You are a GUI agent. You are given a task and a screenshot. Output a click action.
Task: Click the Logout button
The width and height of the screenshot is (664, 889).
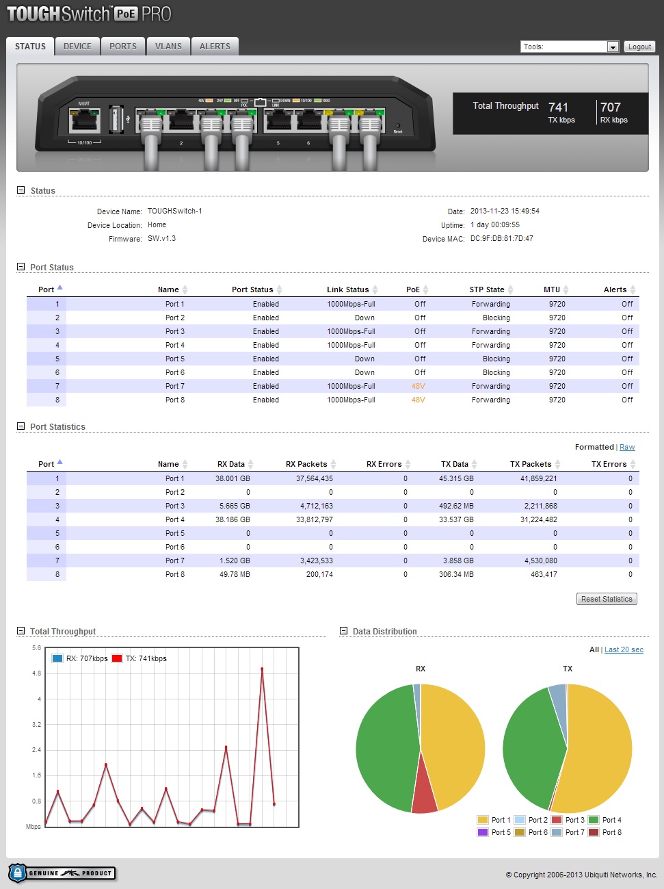pos(639,47)
